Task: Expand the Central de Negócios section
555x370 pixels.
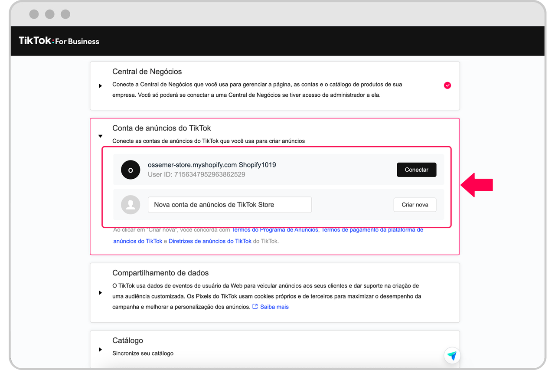Action: click(x=100, y=86)
